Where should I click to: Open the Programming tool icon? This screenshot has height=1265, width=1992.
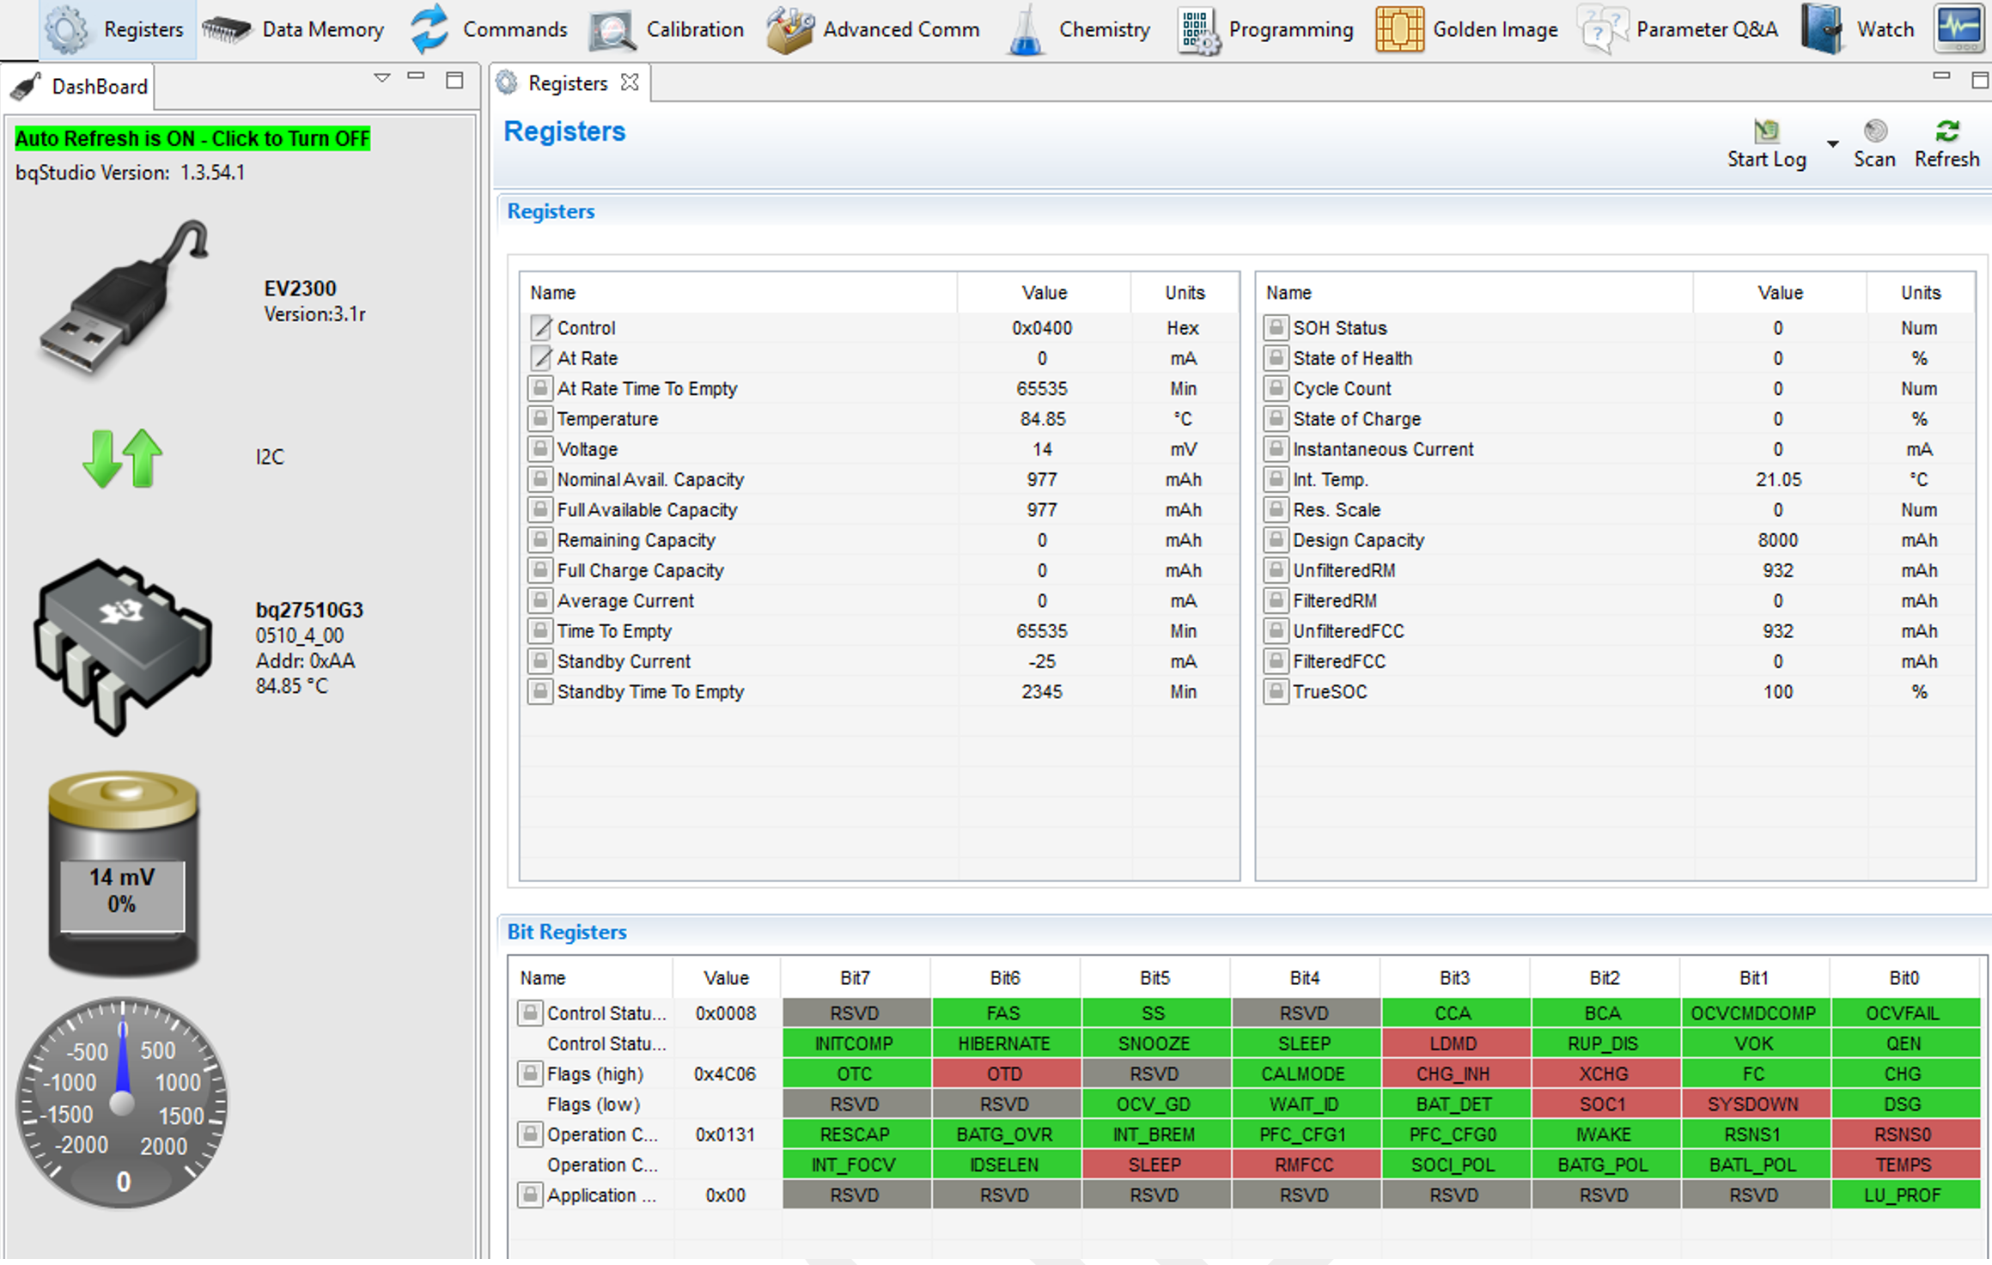(x=1198, y=31)
